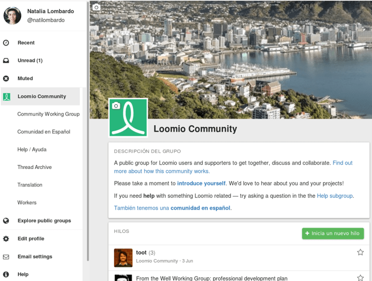Click the 'HILOS' section heading
This screenshot has height=281, width=372.
coord(121,231)
